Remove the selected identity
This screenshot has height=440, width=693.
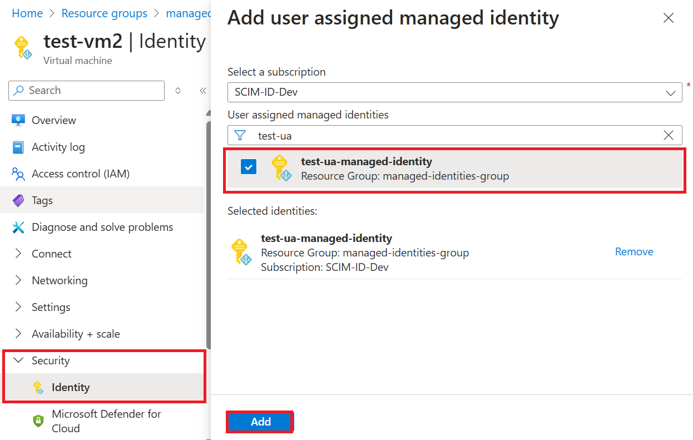[633, 251]
